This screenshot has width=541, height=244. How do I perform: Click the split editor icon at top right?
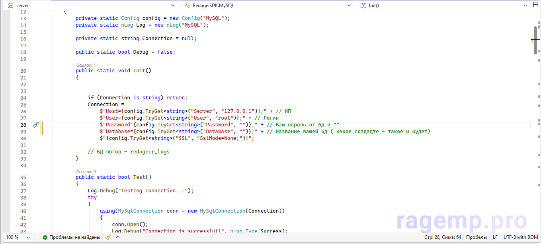pos(536,6)
